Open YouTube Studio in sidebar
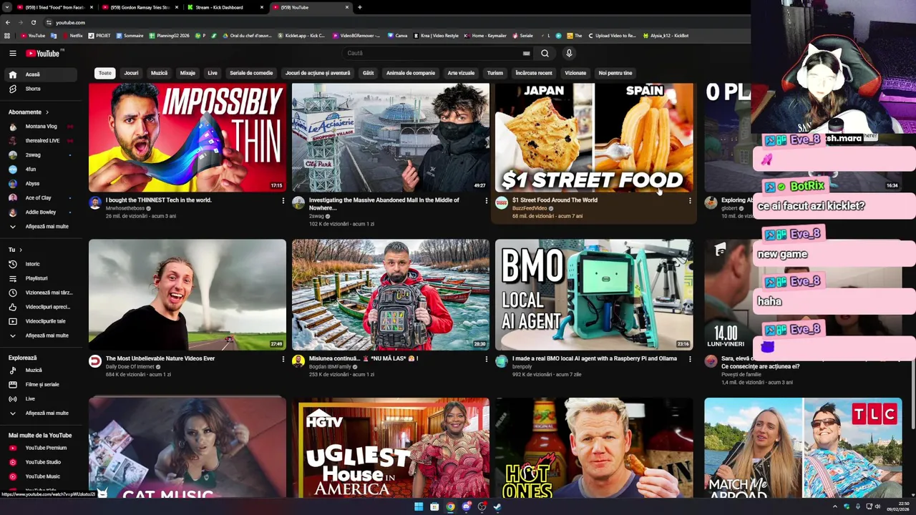Image resolution: width=916 pixels, height=515 pixels. pyautogui.click(x=42, y=462)
